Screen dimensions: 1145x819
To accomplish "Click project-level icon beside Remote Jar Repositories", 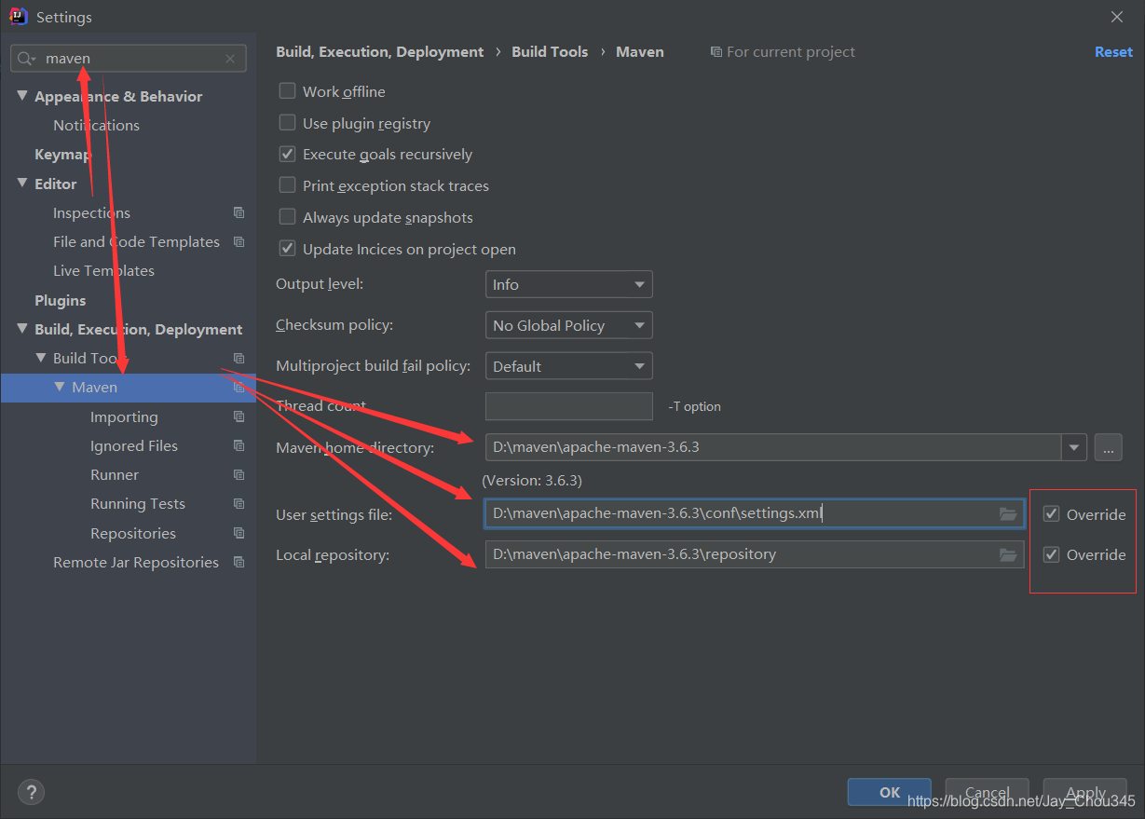I will click(239, 562).
